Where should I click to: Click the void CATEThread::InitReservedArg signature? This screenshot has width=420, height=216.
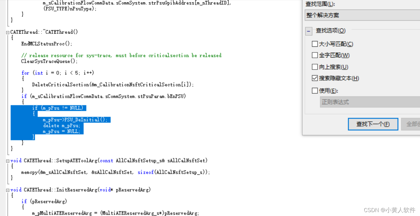click(x=80, y=190)
